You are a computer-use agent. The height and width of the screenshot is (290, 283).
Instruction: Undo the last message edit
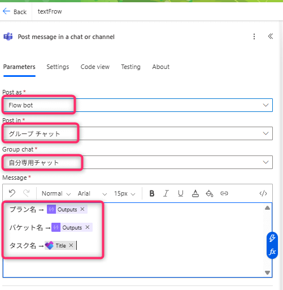[12, 193]
